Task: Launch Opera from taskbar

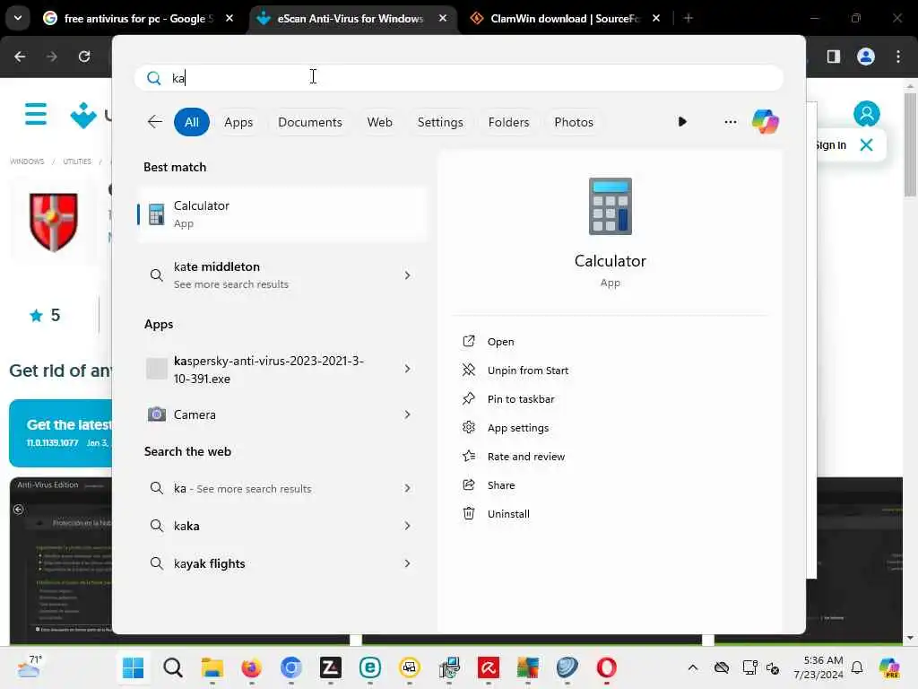Action: [607, 667]
